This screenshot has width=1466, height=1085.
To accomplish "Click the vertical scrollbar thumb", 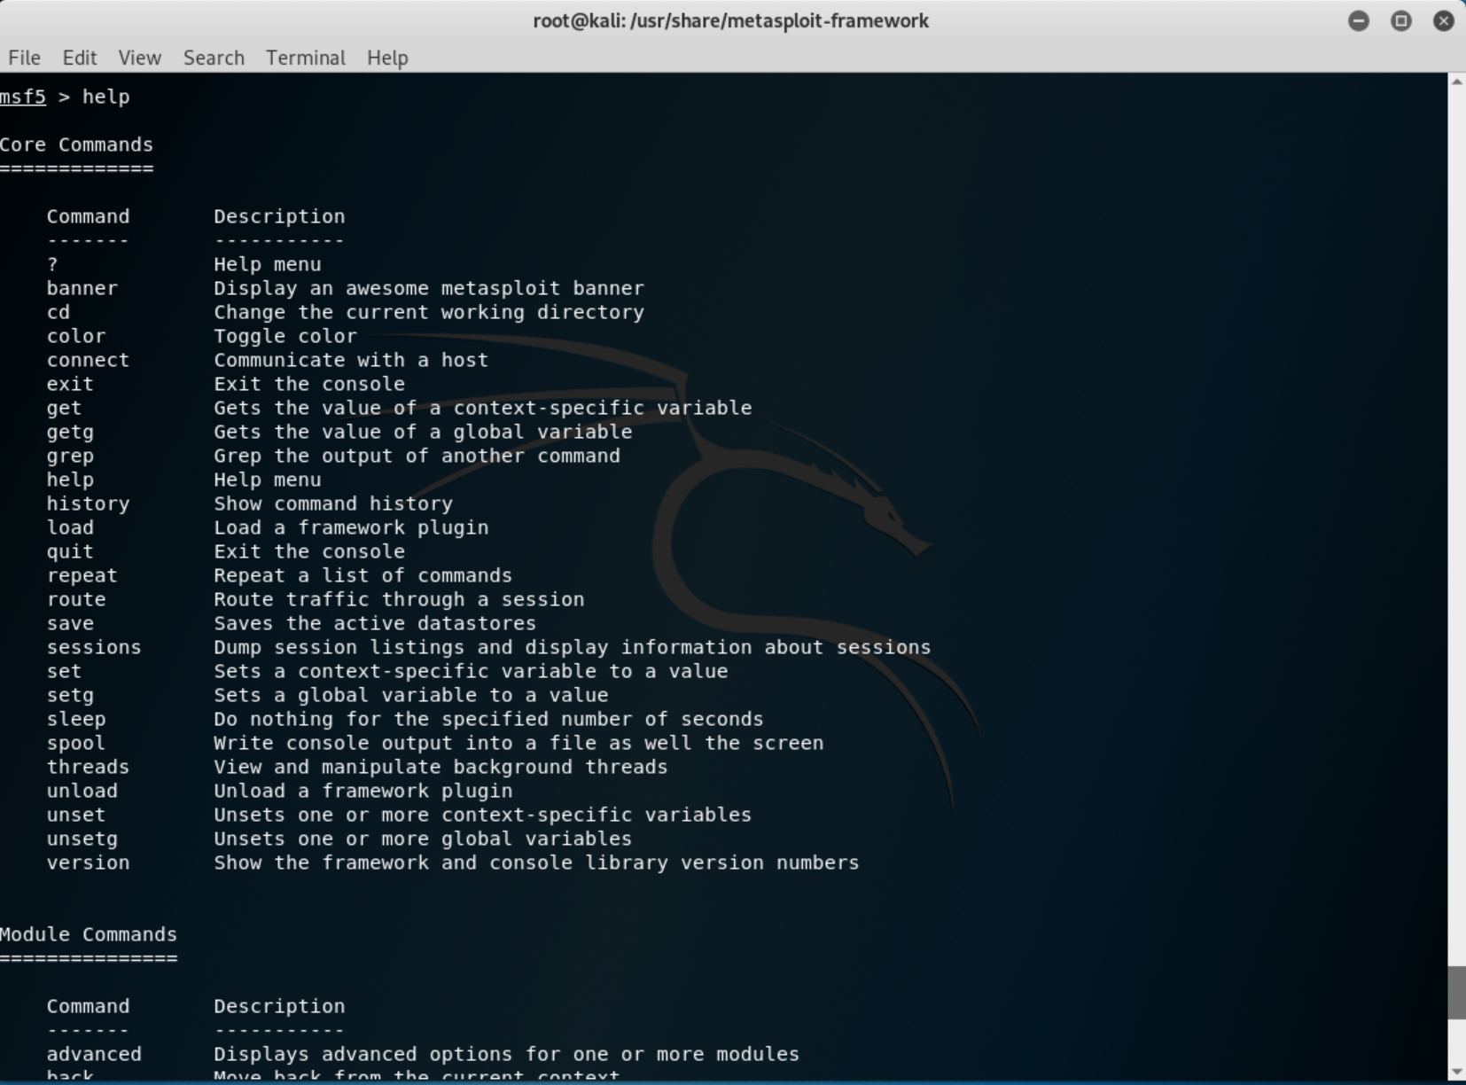I will [1456, 993].
